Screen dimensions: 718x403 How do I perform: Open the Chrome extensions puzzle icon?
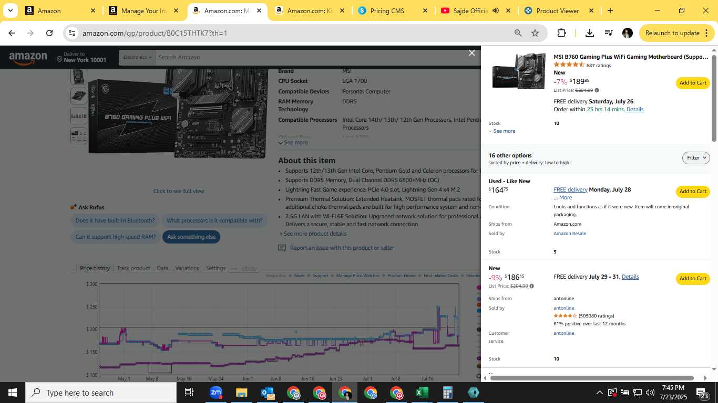point(561,33)
